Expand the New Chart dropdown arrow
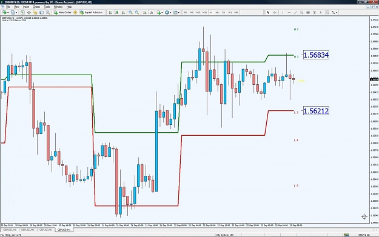The width and height of the screenshot is (379, 237). point(8,12)
